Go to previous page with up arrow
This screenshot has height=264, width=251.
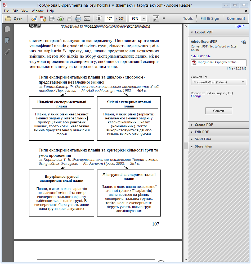tap(99, 19)
